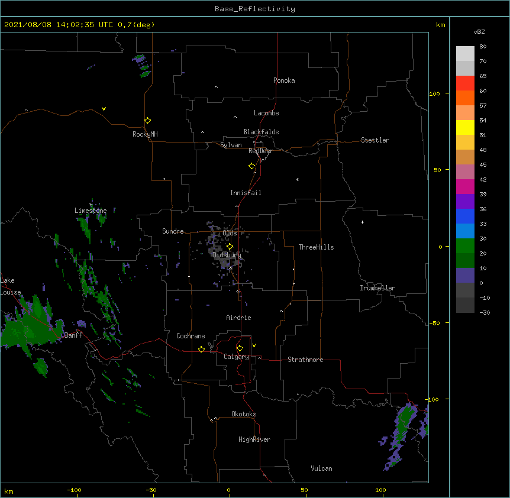Image resolution: width=510 pixels, height=498 pixels.
Task: Click the red 65 dBZ color swatch
Action: pyautogui.click(x=465, y=83)
